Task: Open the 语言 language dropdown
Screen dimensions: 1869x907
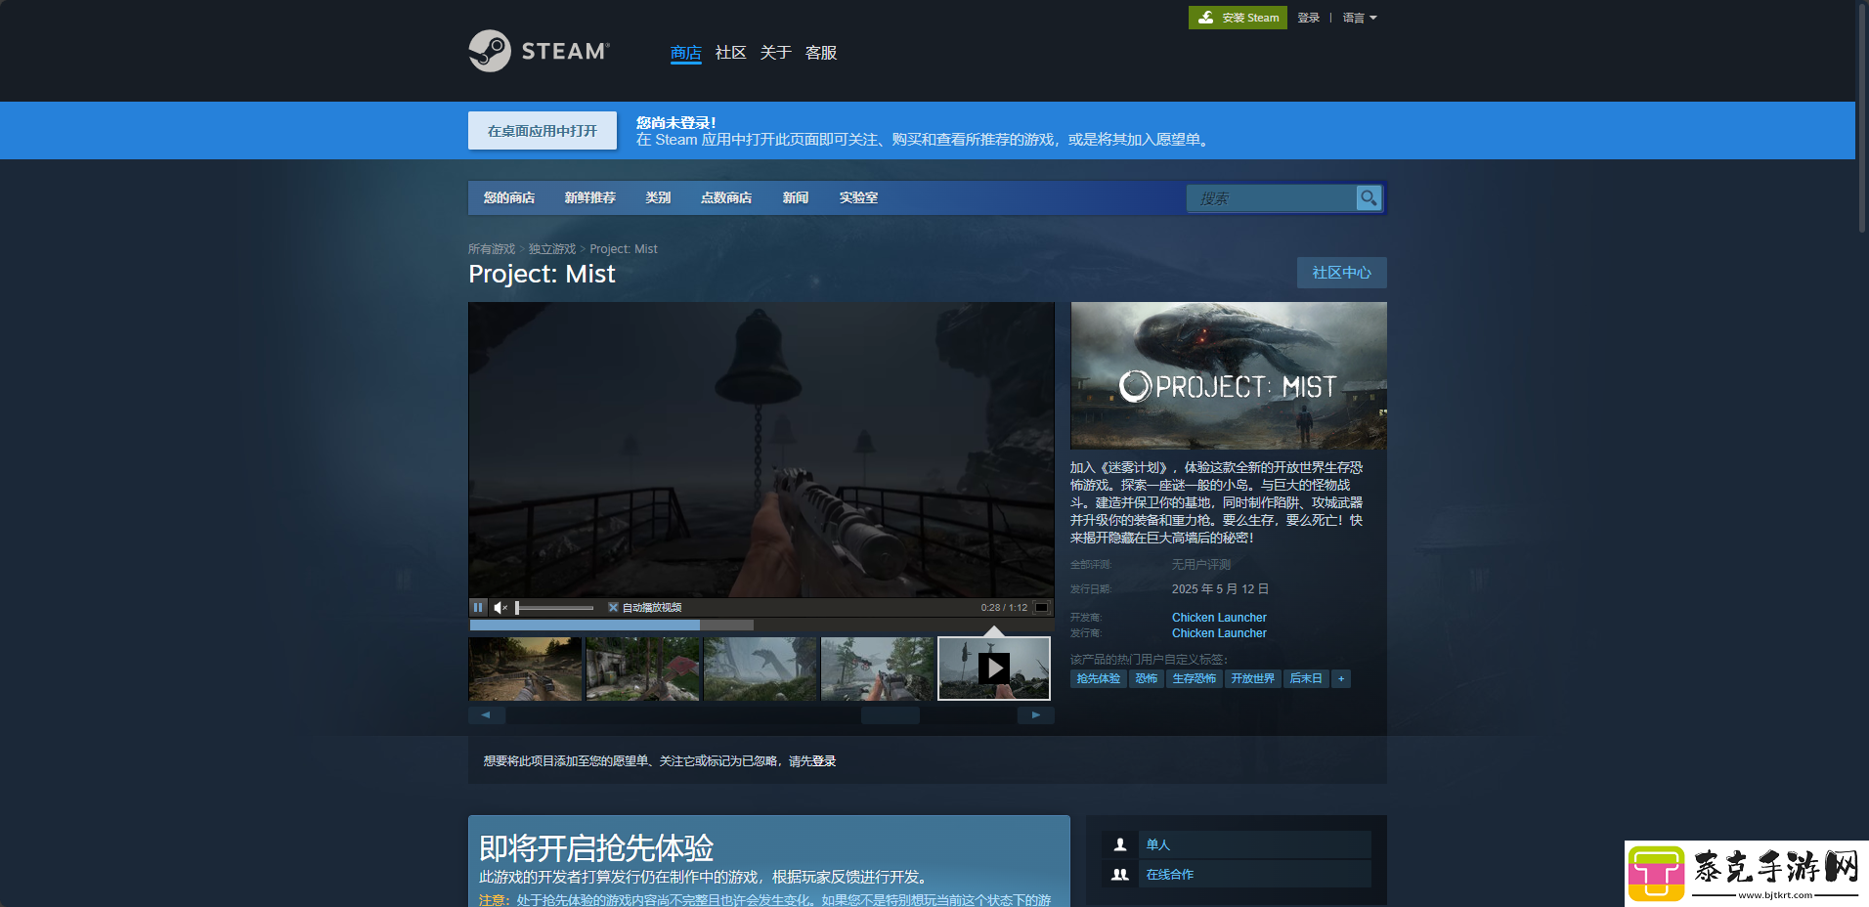Action: [x=1360, y=18]
